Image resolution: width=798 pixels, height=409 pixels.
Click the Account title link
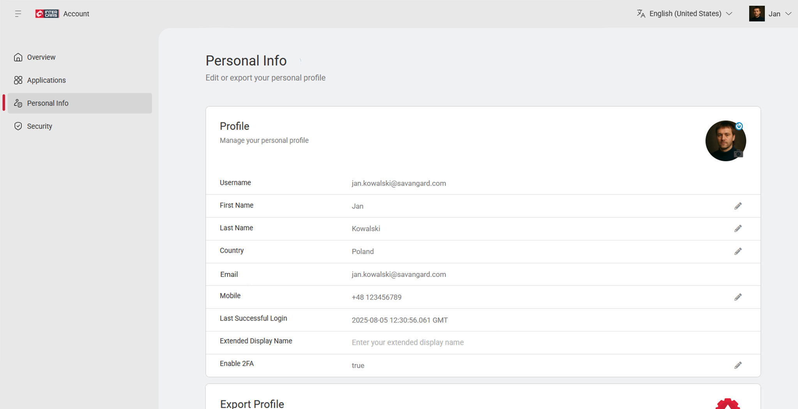click(76, 14)
